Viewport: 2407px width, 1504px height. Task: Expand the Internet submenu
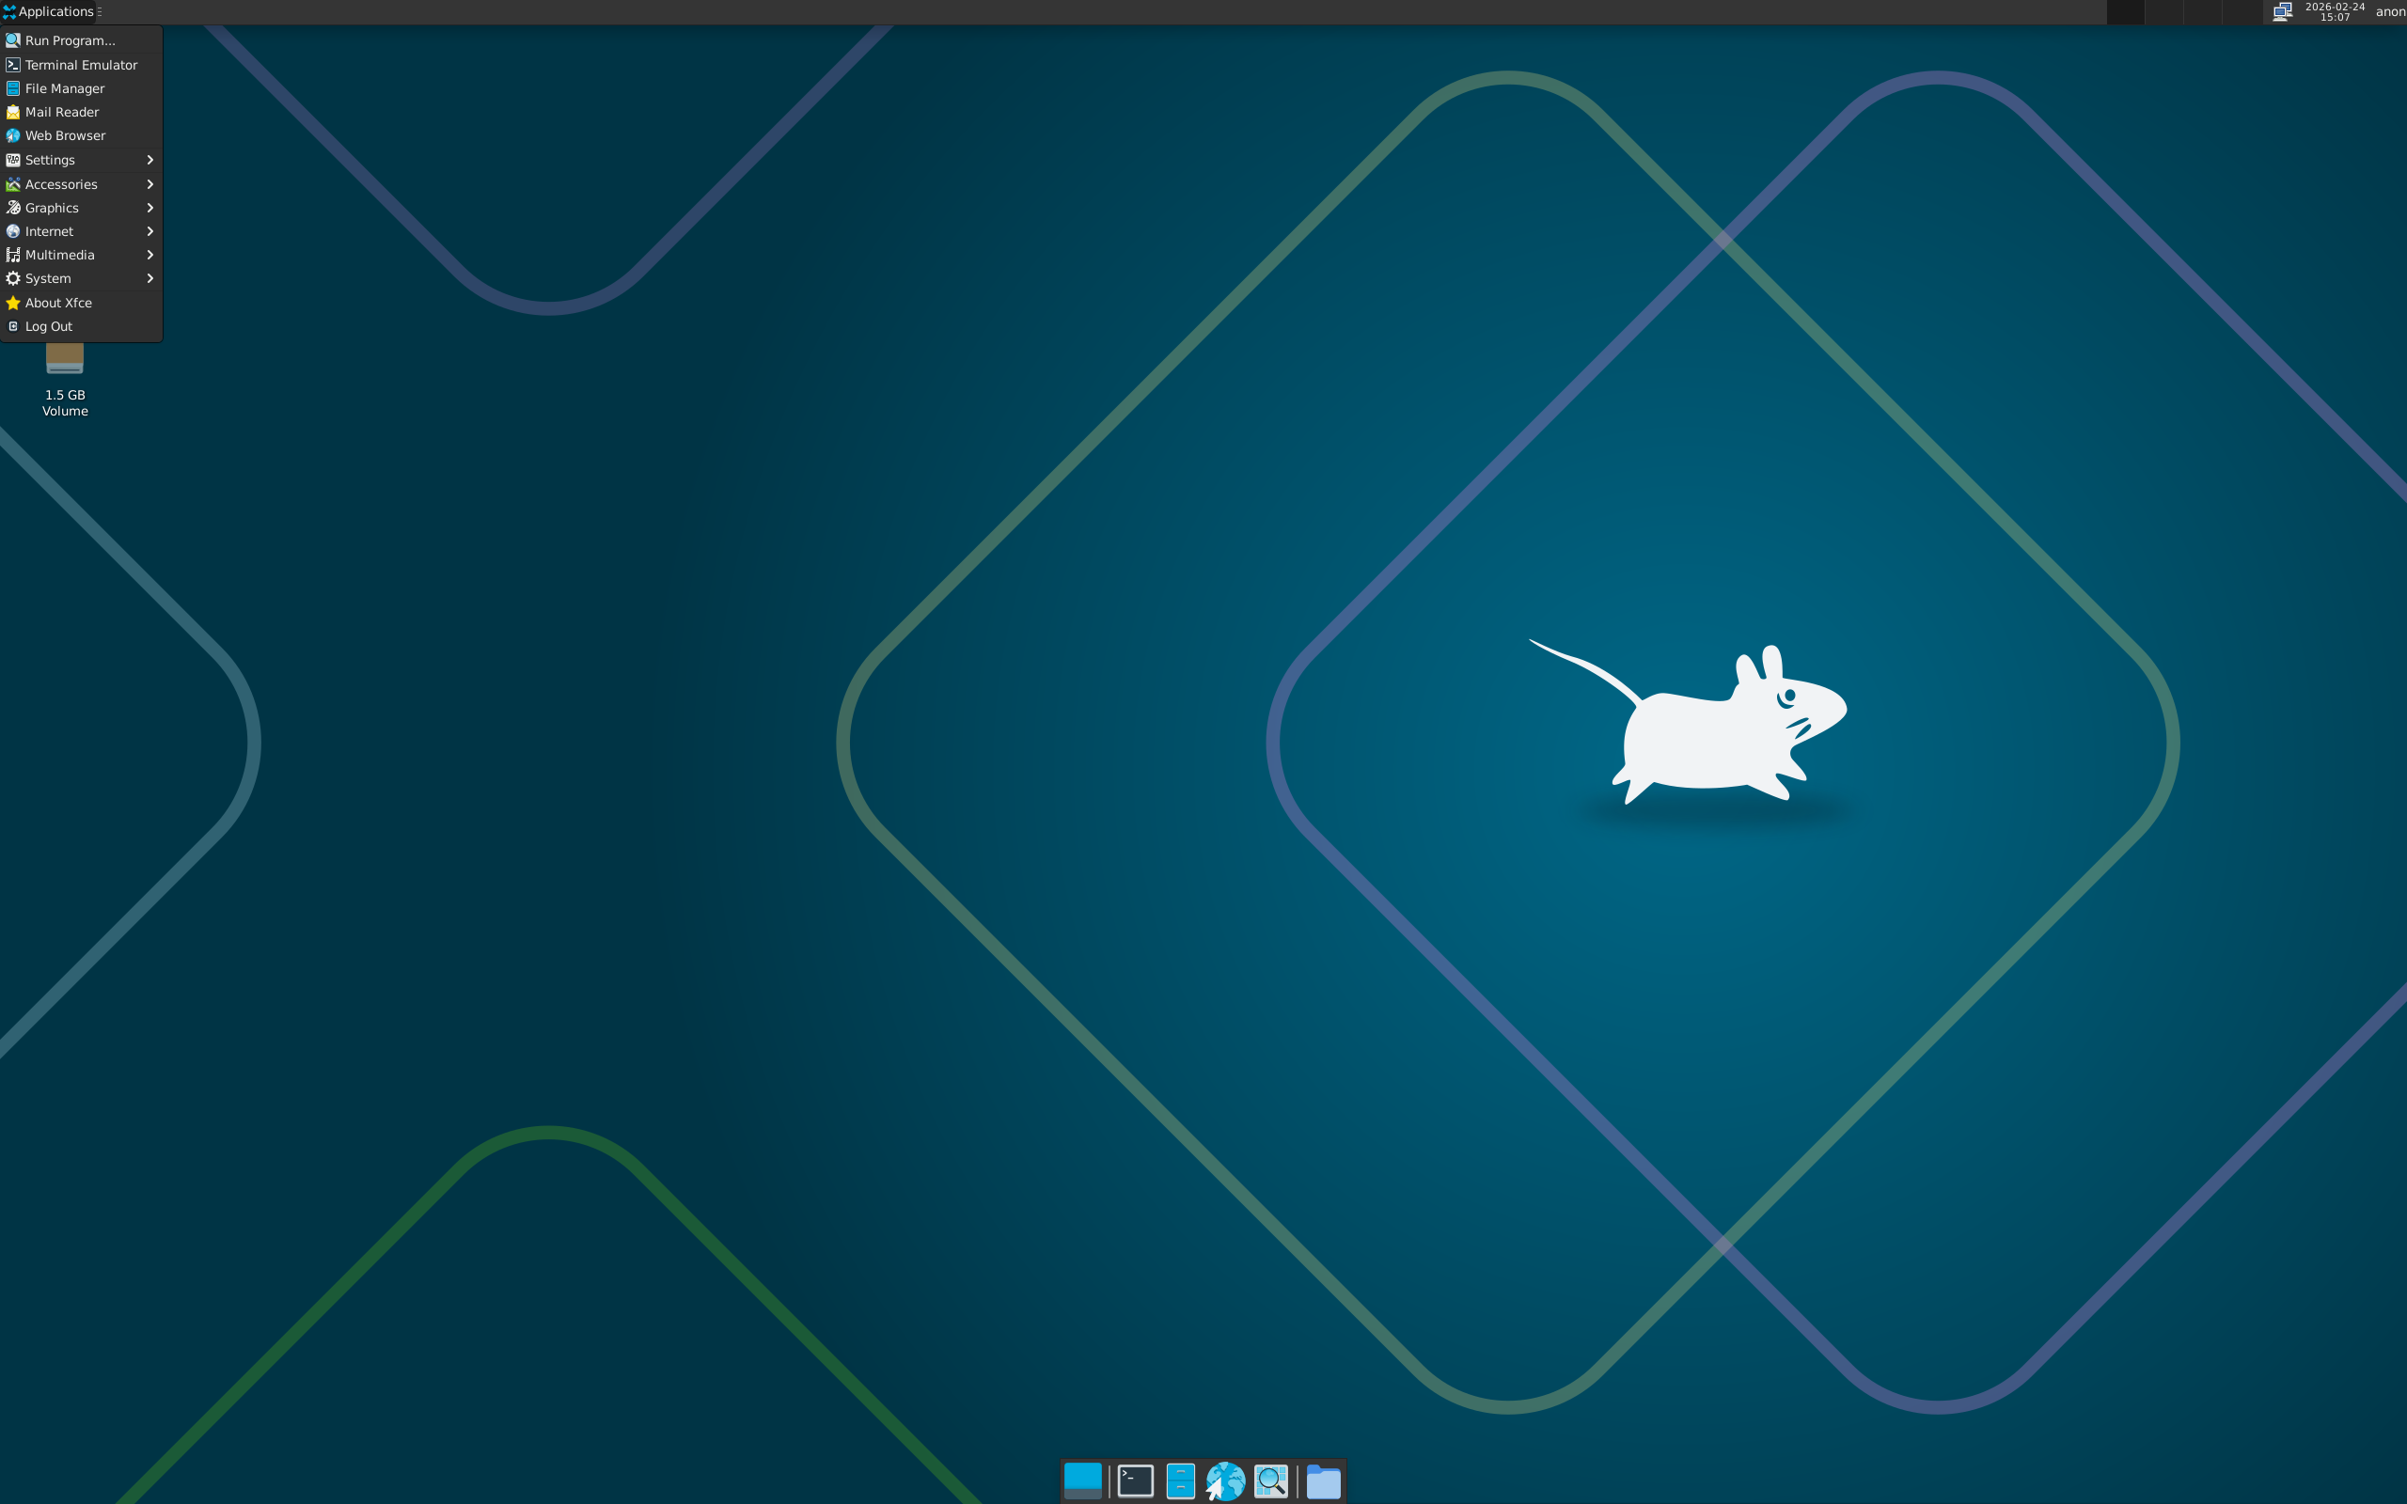pyautogui.click(x=81, y=232)
